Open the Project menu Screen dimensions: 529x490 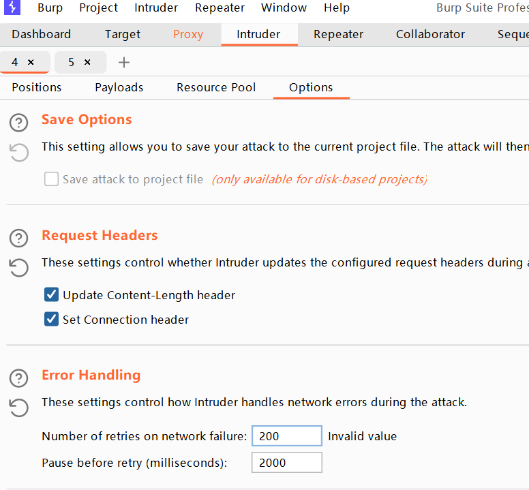tap(99, 7)
